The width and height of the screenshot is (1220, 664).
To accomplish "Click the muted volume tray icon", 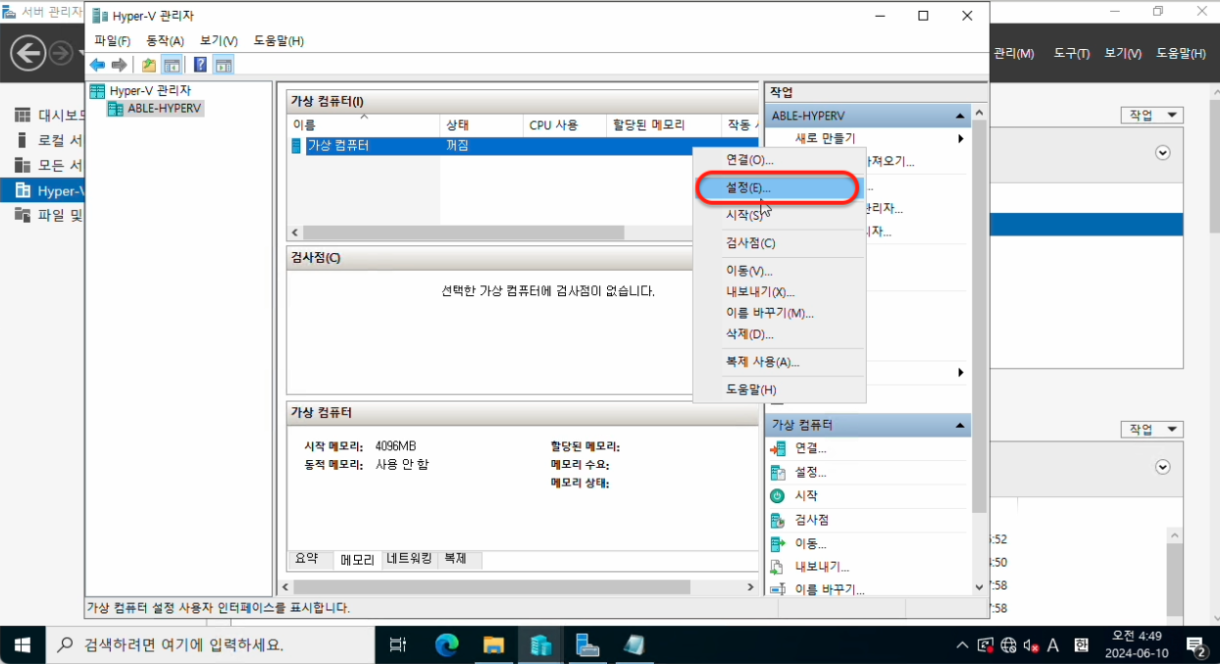I will coord(1031,645).
